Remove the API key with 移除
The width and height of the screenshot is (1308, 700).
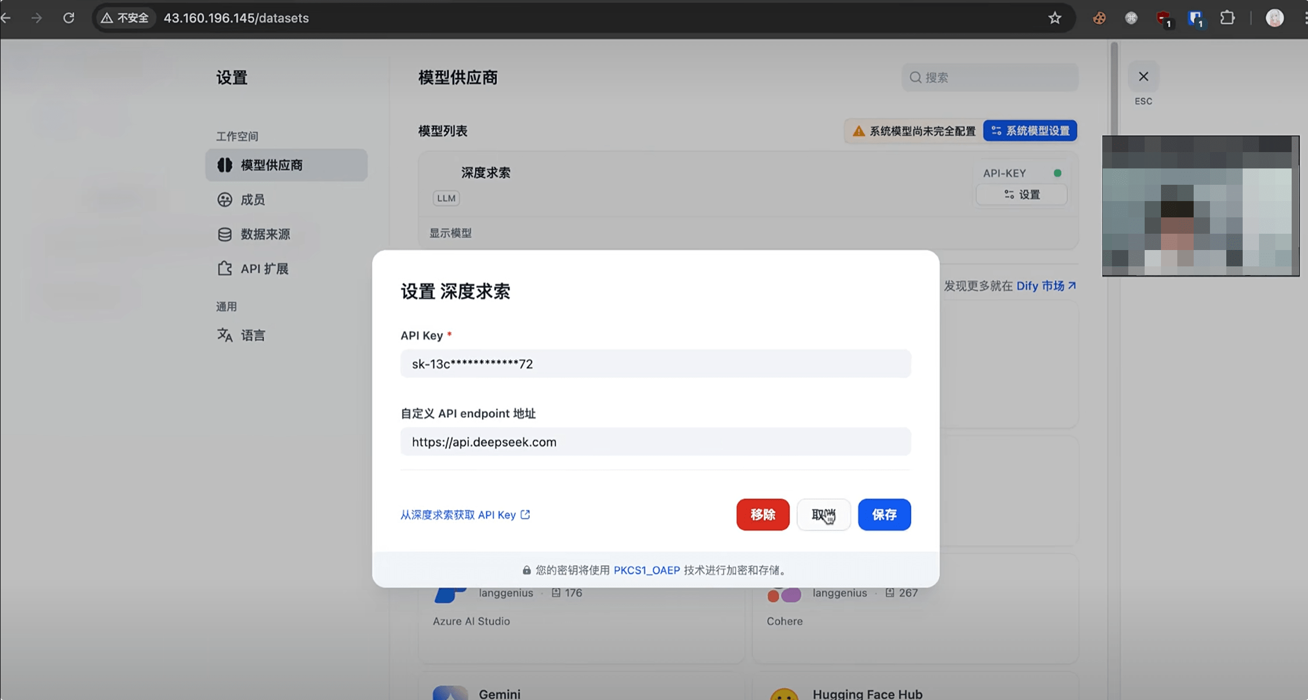[763, 515]
